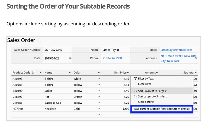Select Clear Filter from the menu
This screenshot has width=204, height=124.
pos(145,84)
